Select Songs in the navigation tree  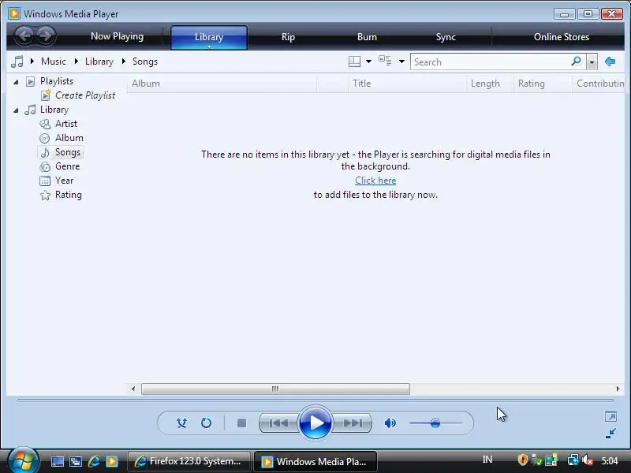click(x=68, y=152)
